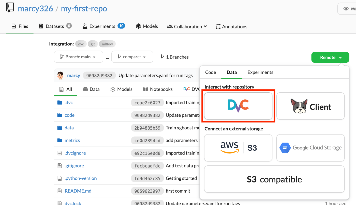Click commit hash ceae2c6027 in .dvc row
Image resolution: width=356 pixels, height=205 pixels.
(147, 102)
